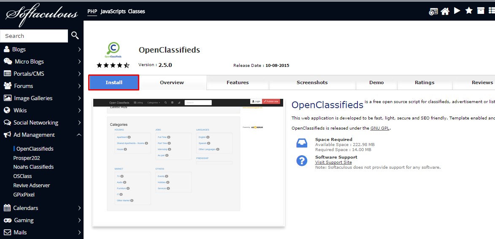
Task: Click the OpenClassifieds page title heading
Action: (x=169, y=50)
